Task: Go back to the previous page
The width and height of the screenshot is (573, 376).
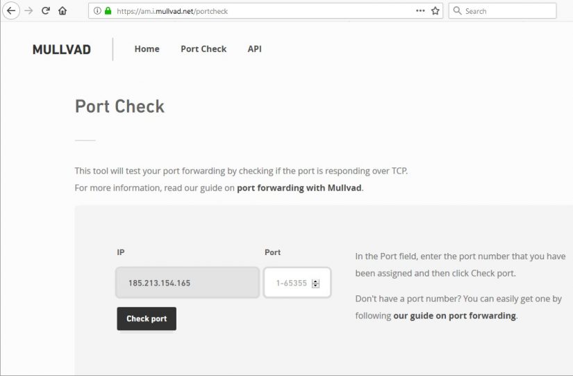Action: 11,11
